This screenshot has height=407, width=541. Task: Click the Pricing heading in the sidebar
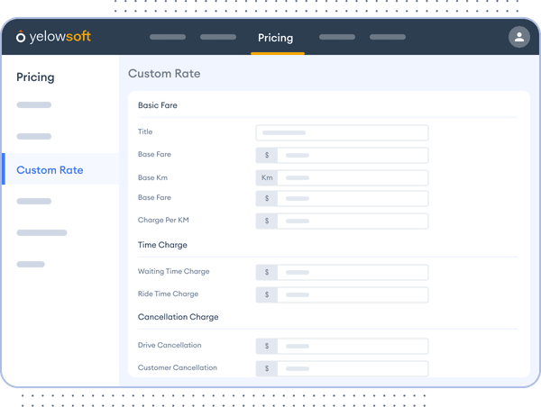click(x=35, y=77)
